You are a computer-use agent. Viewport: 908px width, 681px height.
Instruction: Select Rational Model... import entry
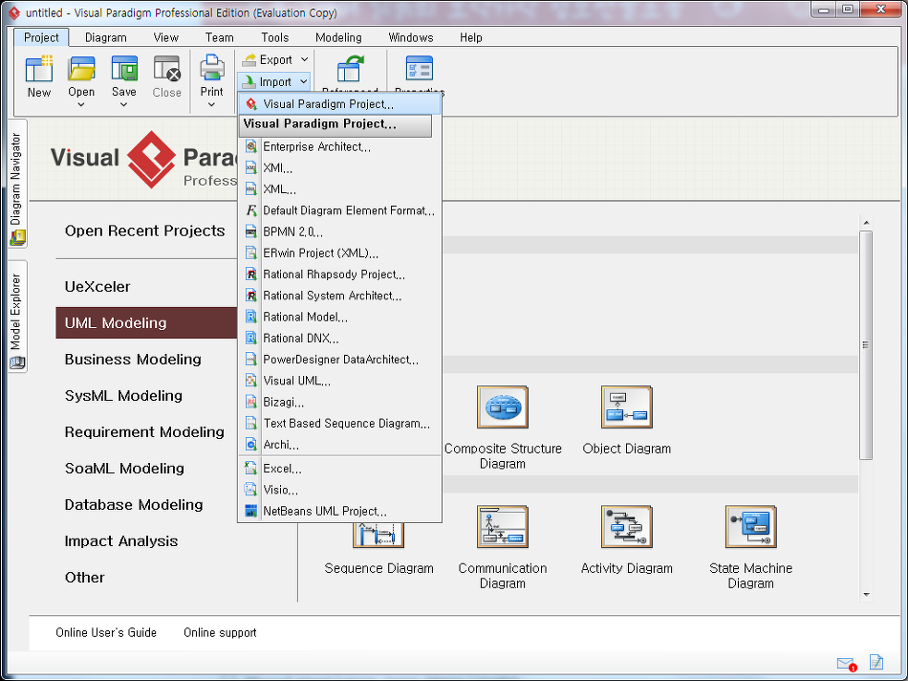[x=339, y=317]
